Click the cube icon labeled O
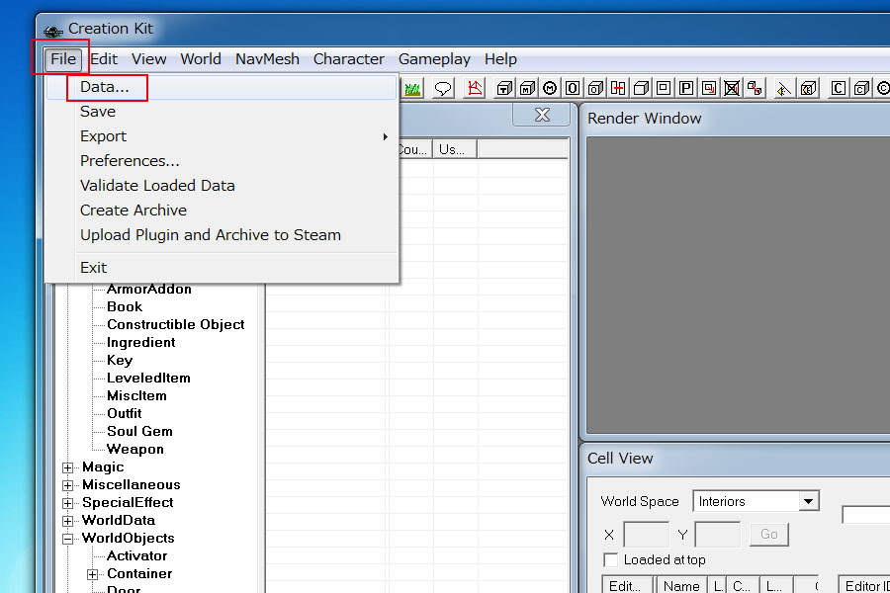This screenshot has height=593, width=890. coord(595,89)
